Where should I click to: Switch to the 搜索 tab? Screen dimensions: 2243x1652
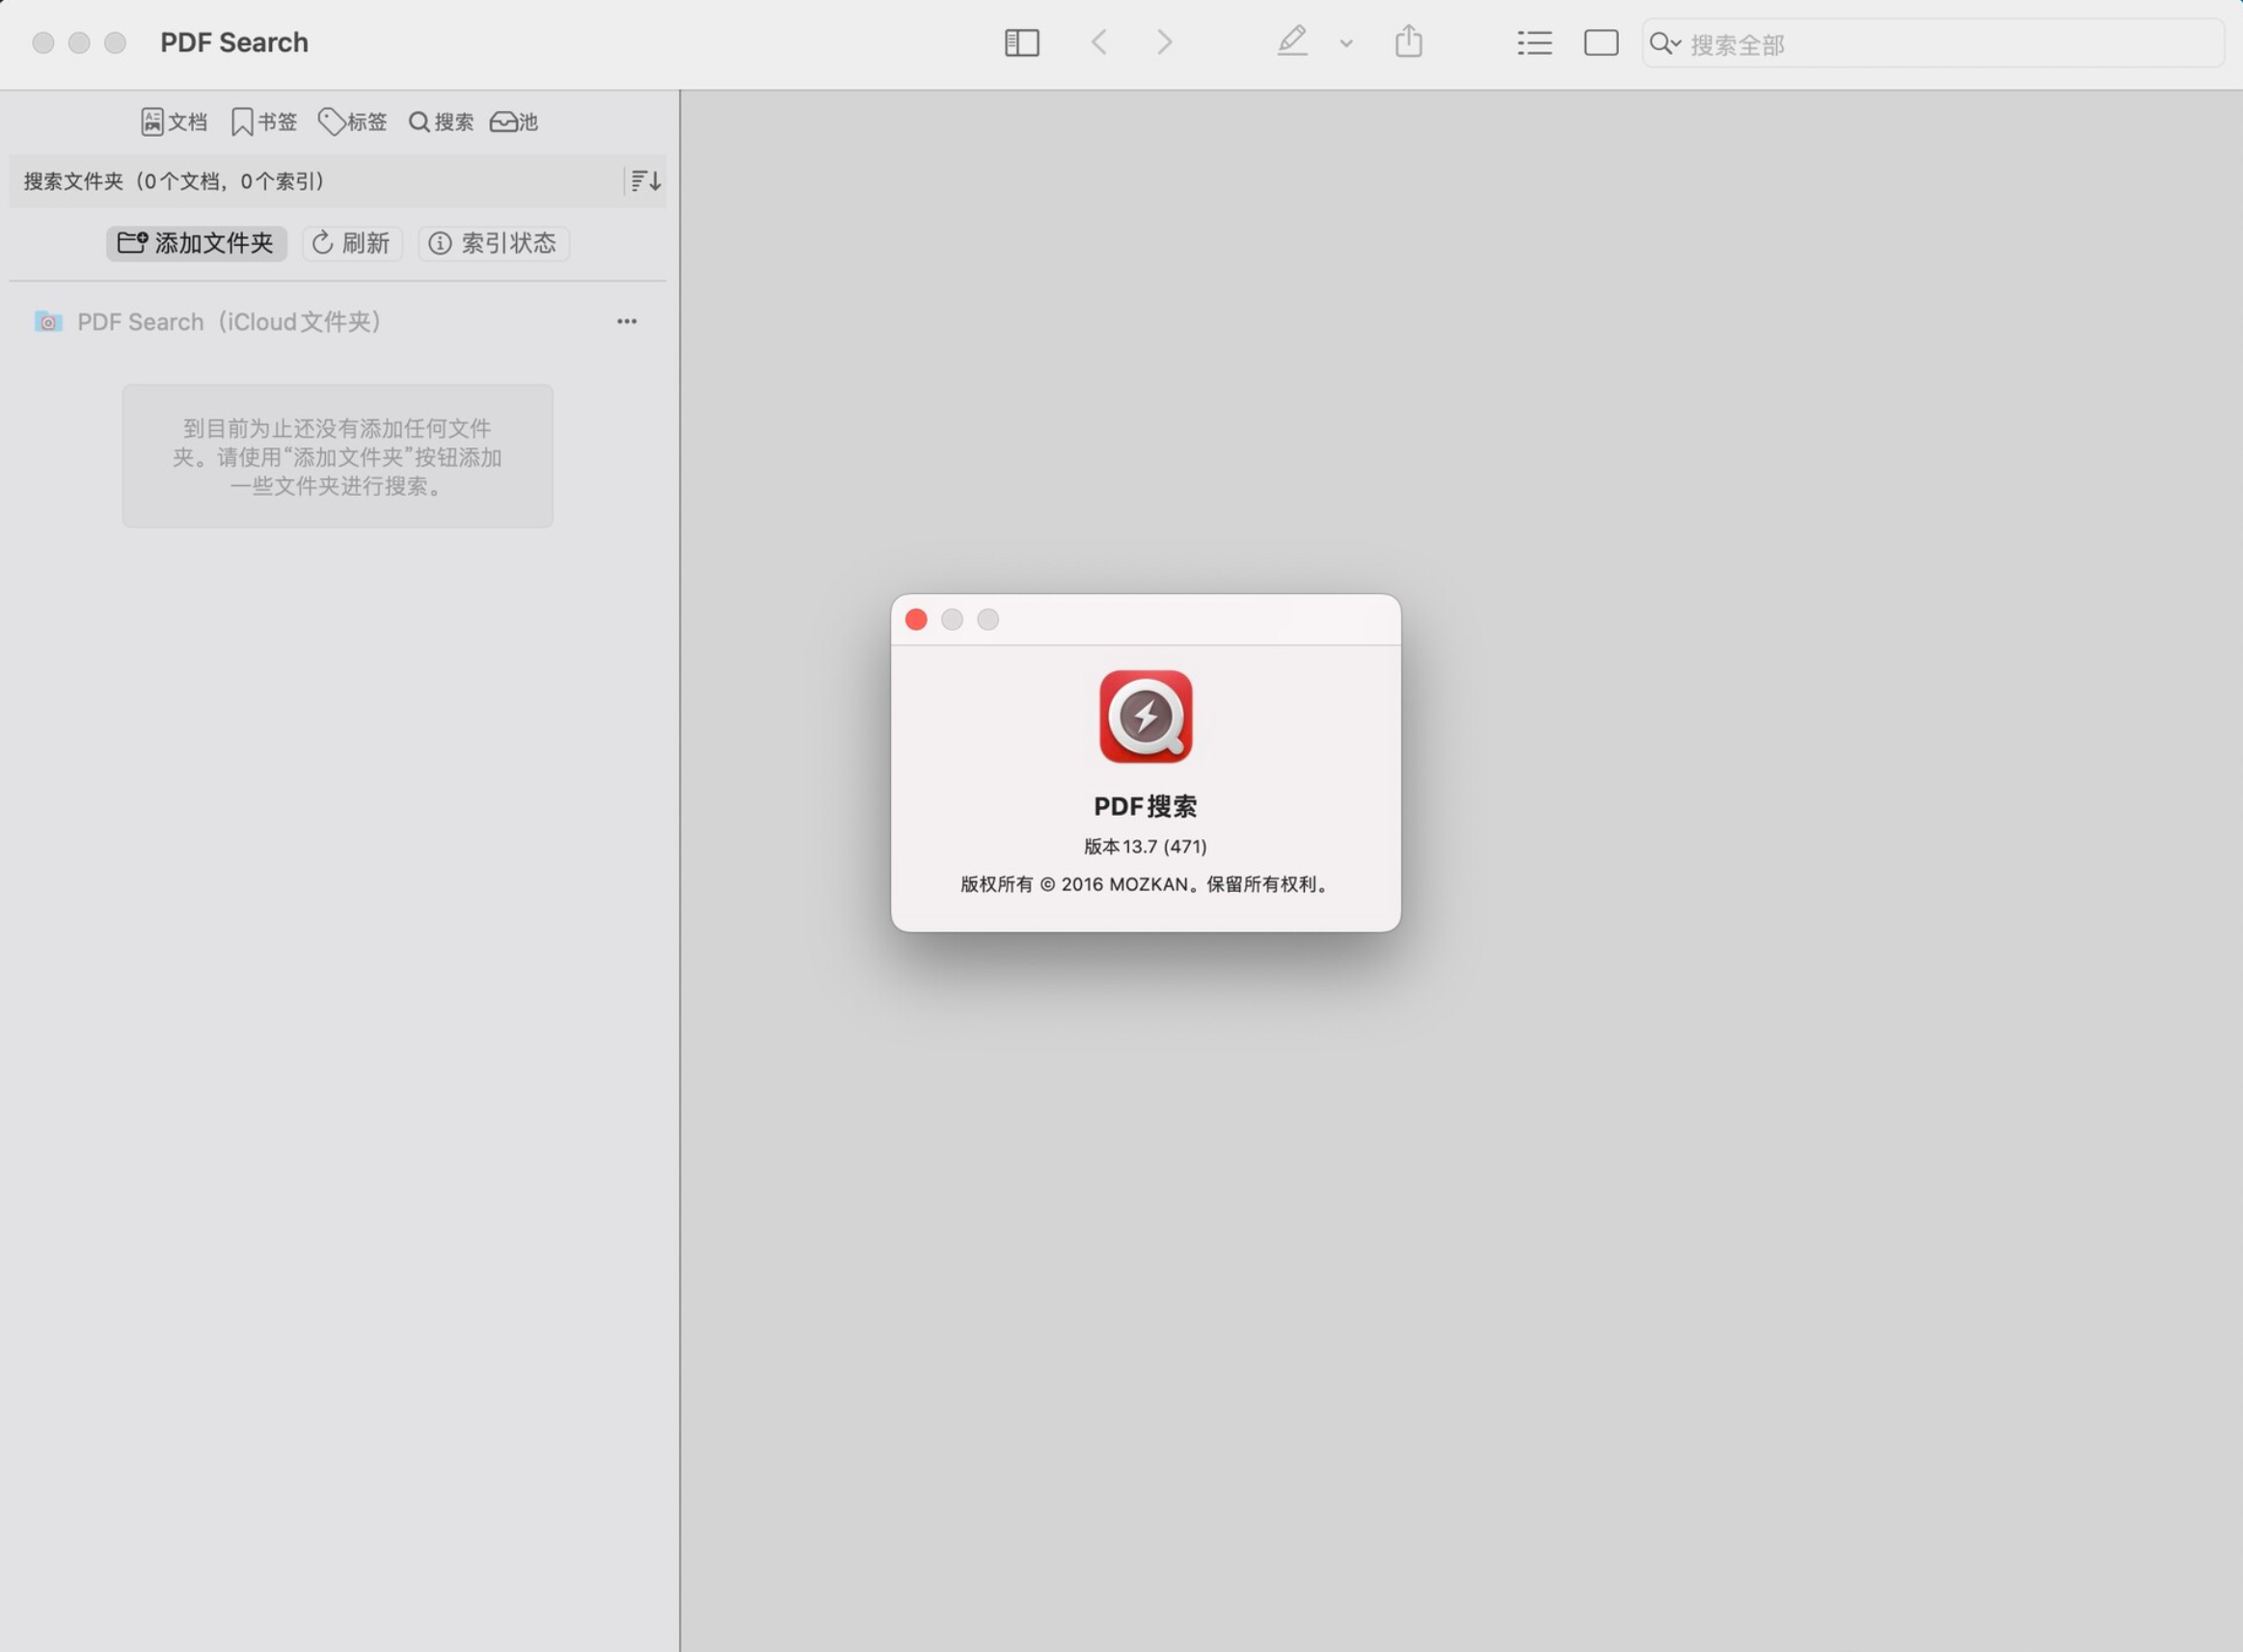(x=441, y=122)
